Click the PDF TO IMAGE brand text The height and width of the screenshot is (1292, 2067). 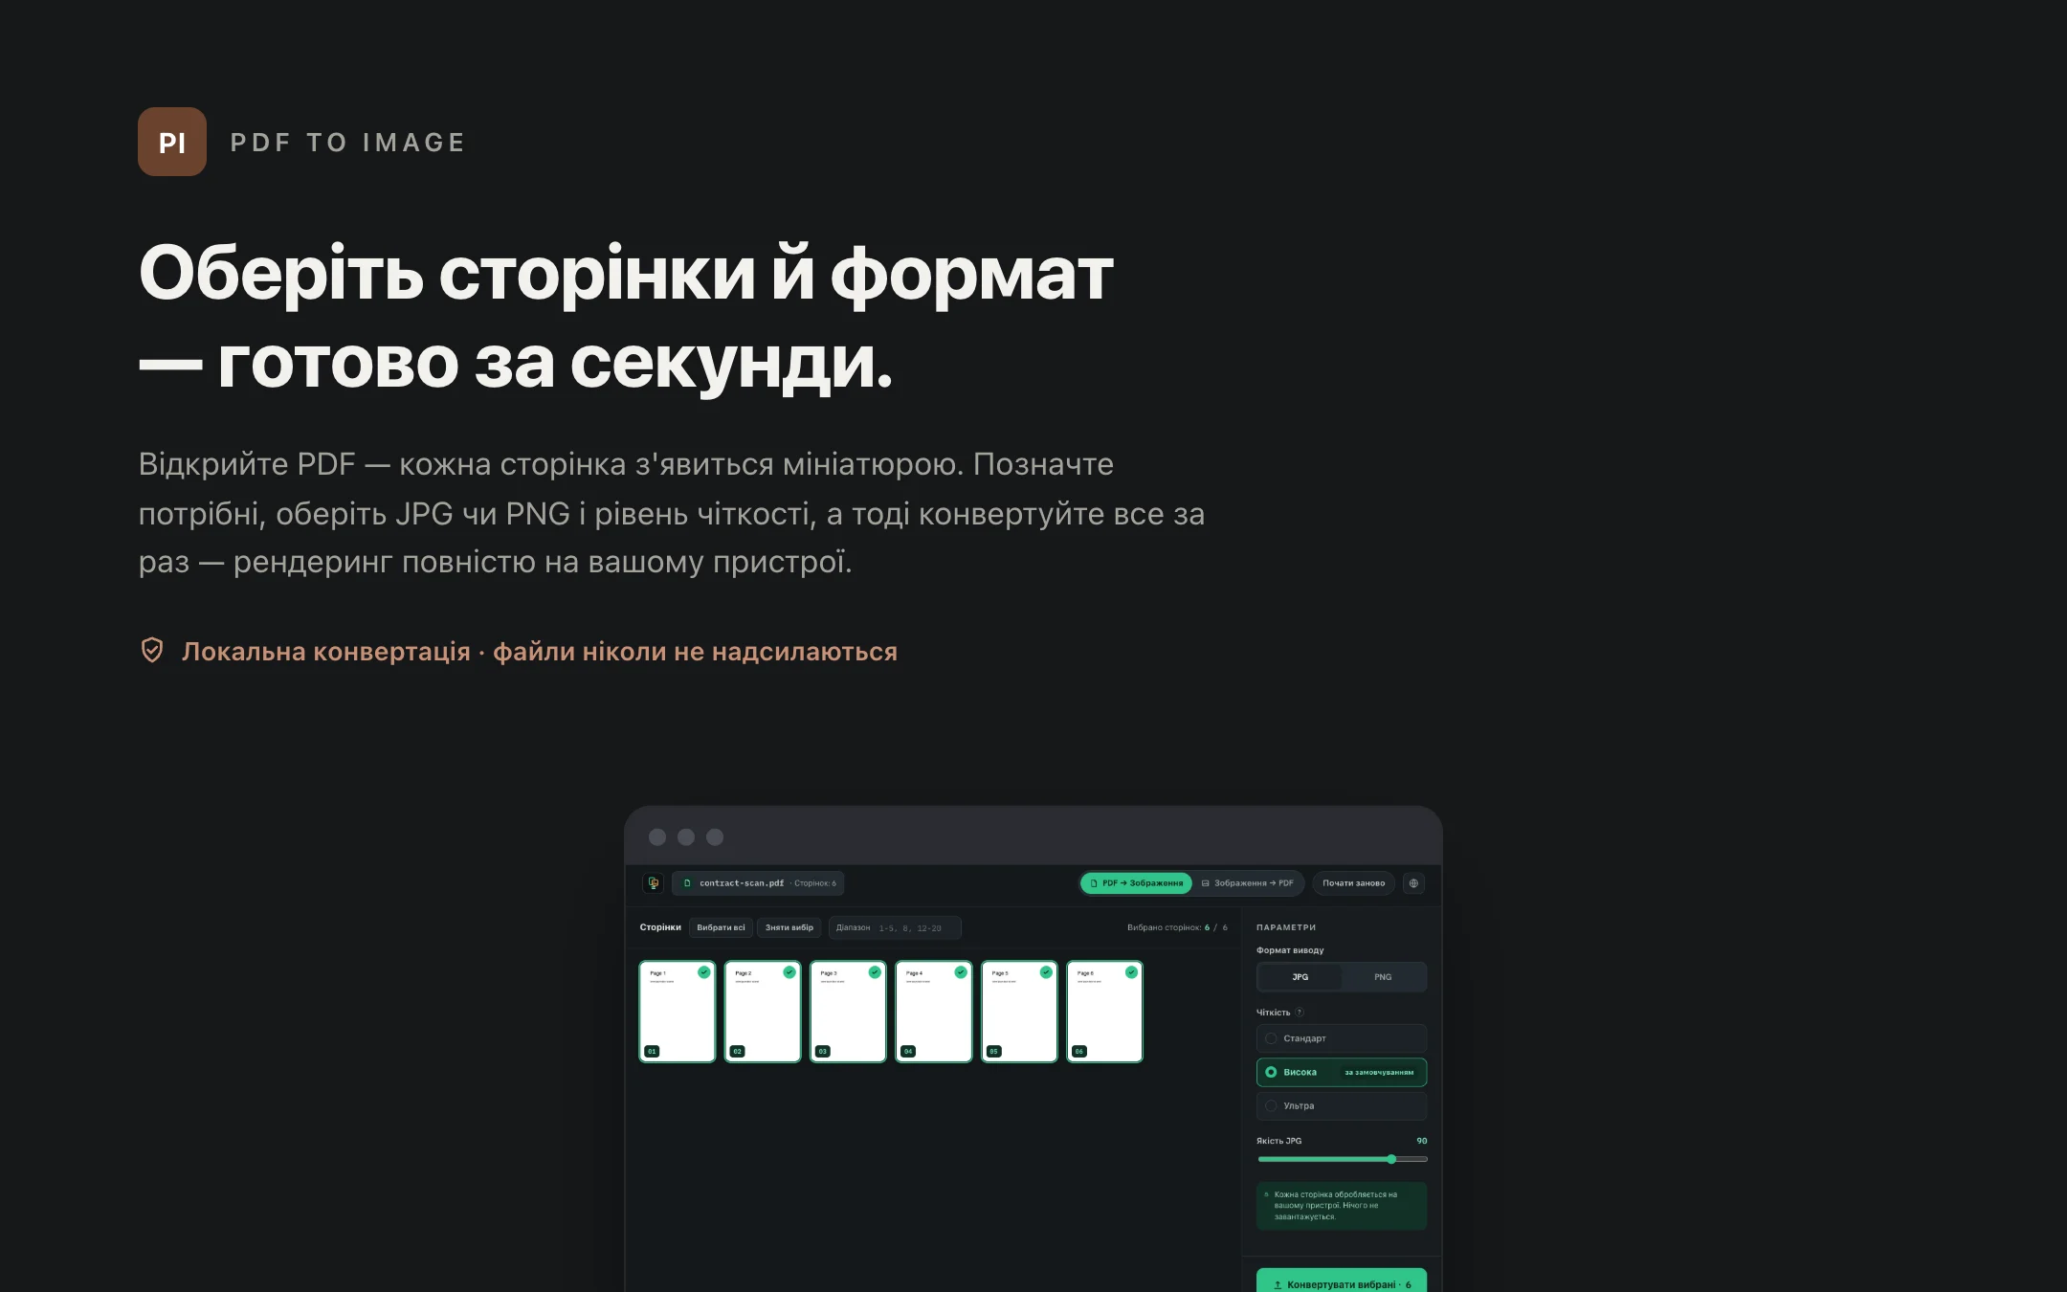click(348, 143)
